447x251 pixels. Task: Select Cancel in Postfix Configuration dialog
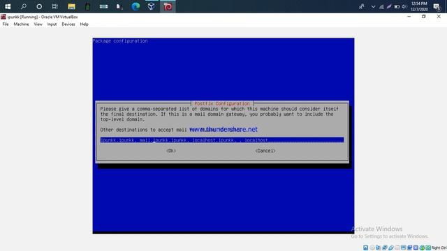click(x=265, y=151)
